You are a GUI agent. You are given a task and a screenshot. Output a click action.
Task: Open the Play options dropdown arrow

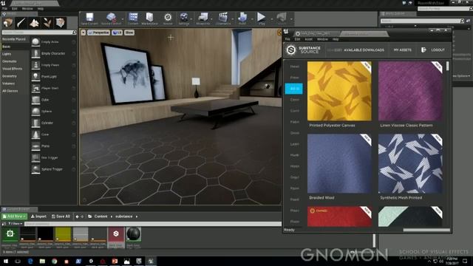(x=271, y=19)
